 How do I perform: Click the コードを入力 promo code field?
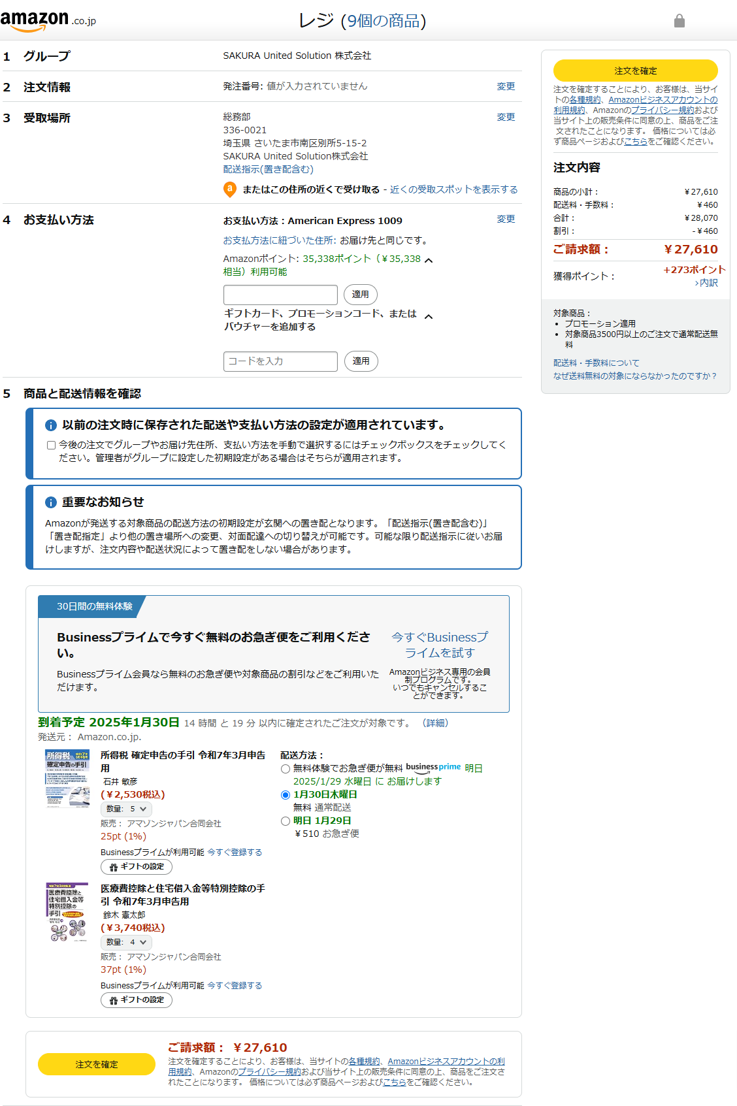tap(280, 361)
